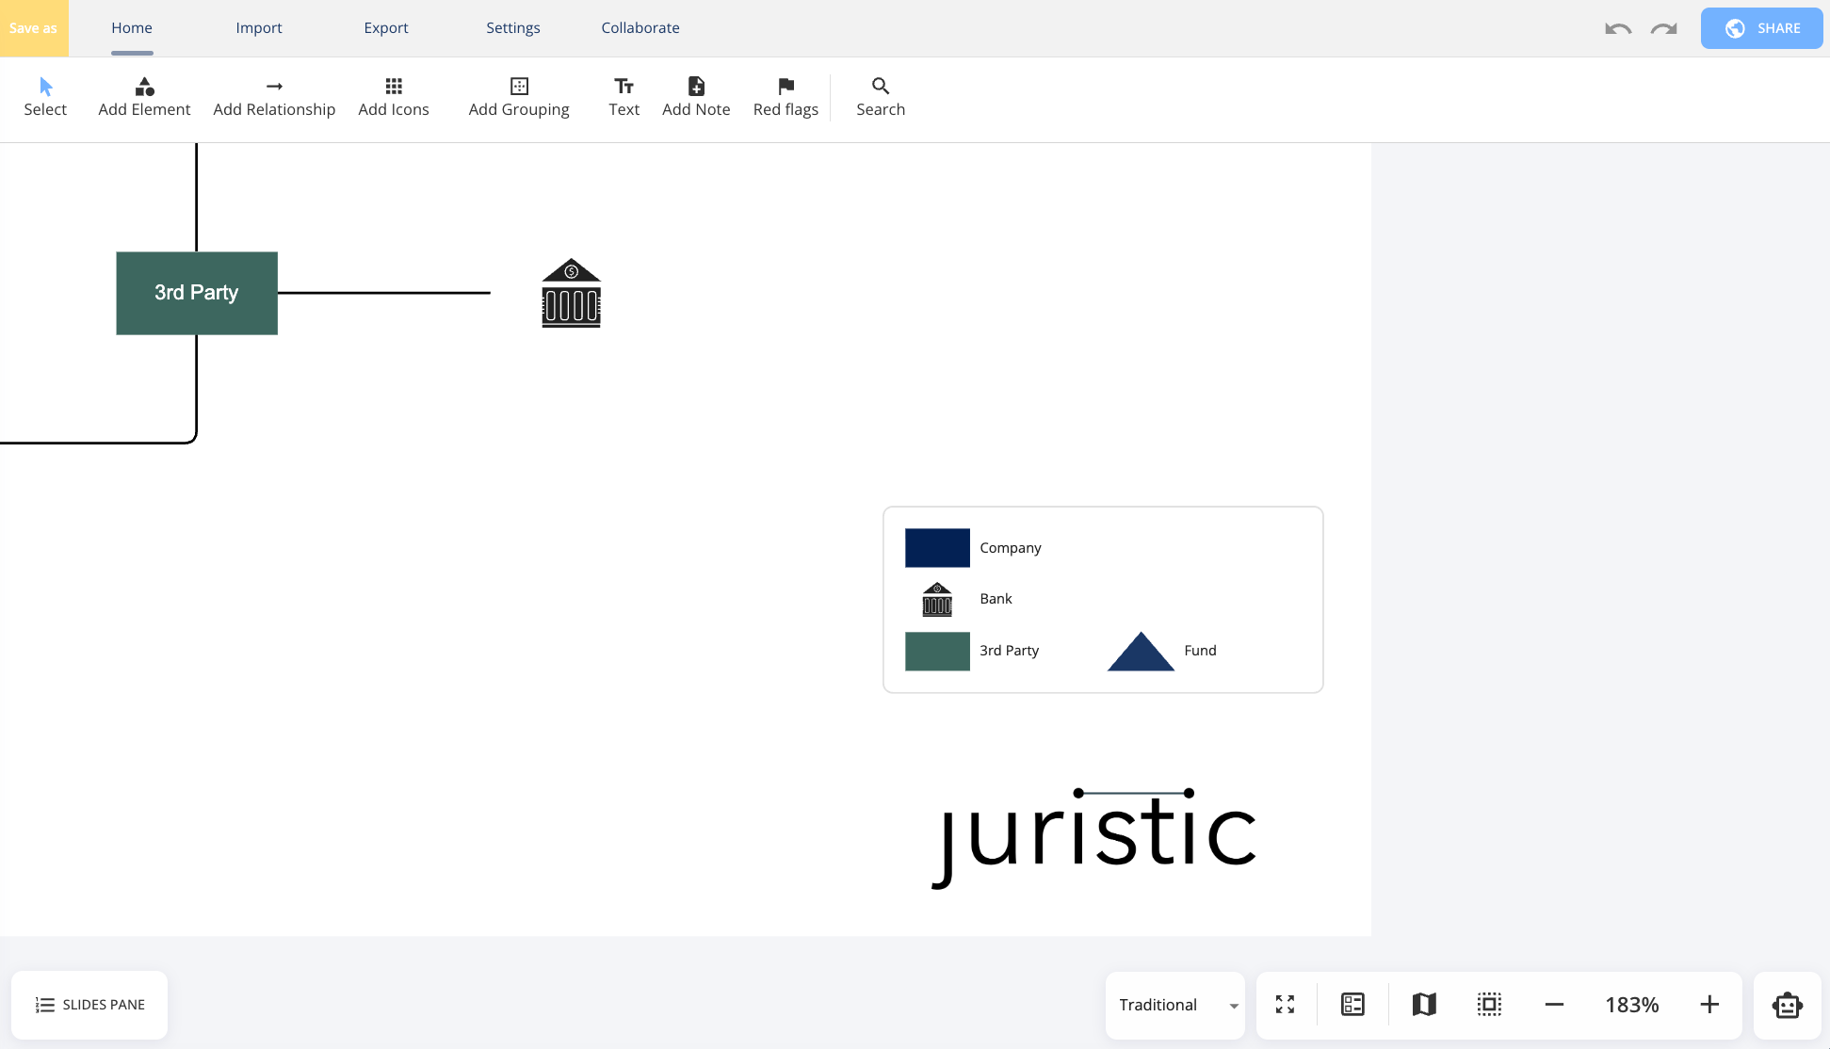Open the Red flags tool

click(x=785, y=97)
